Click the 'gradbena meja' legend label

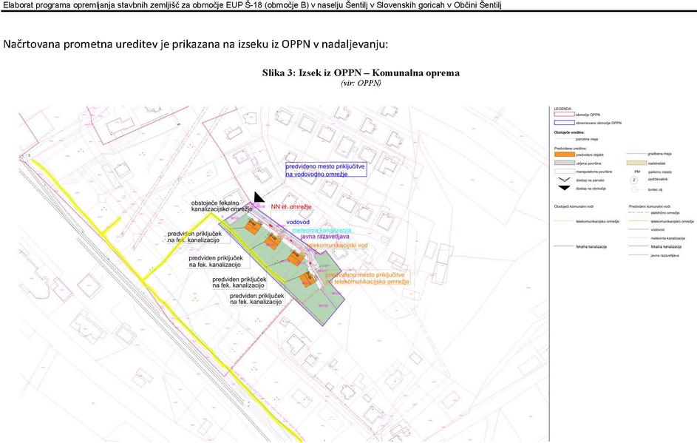point(659,154)
